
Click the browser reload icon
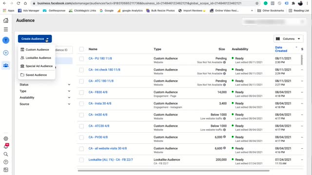click(19, 3)
